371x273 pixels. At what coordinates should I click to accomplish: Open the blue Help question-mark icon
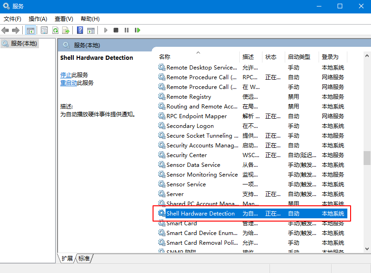click(x=80, y=30)
